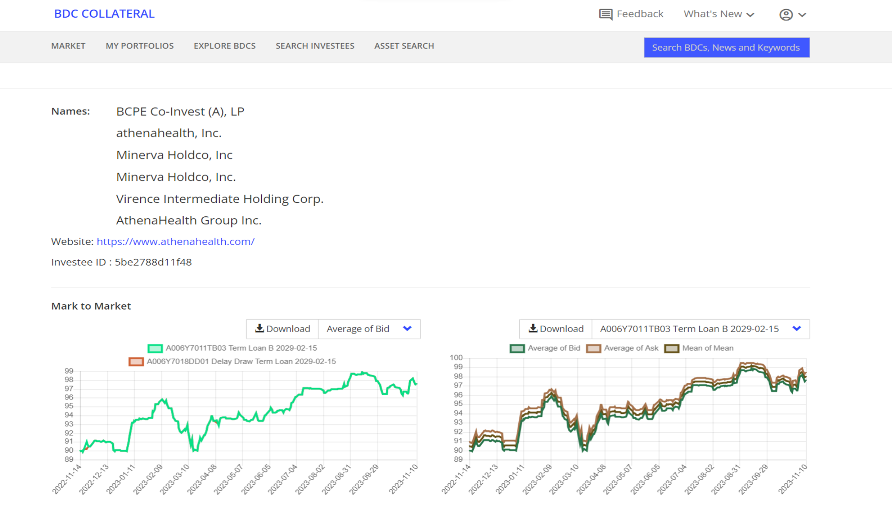Image resolution: width=895 pixels, height=511 pixels.
Task: Click download icon in right chart's Download button
Action: point(533,328)
